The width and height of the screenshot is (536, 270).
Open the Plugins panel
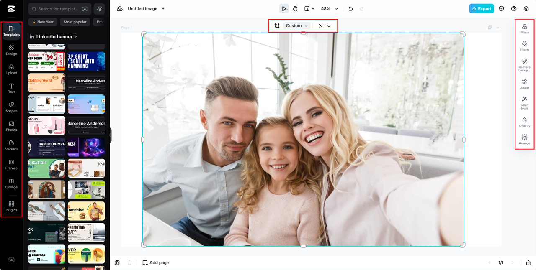click(11, 206)
